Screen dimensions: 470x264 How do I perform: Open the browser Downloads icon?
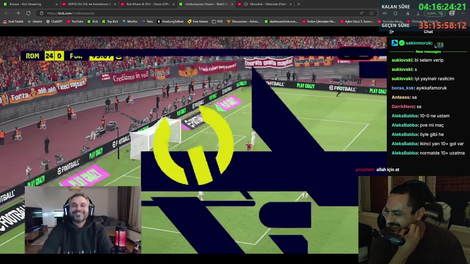[x=418, y=13]
